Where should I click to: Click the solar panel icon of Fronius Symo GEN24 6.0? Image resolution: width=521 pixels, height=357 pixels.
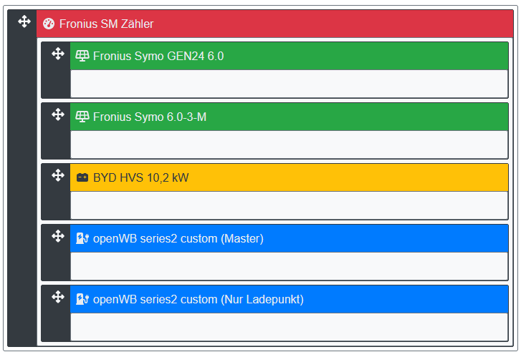coord(82,56)
